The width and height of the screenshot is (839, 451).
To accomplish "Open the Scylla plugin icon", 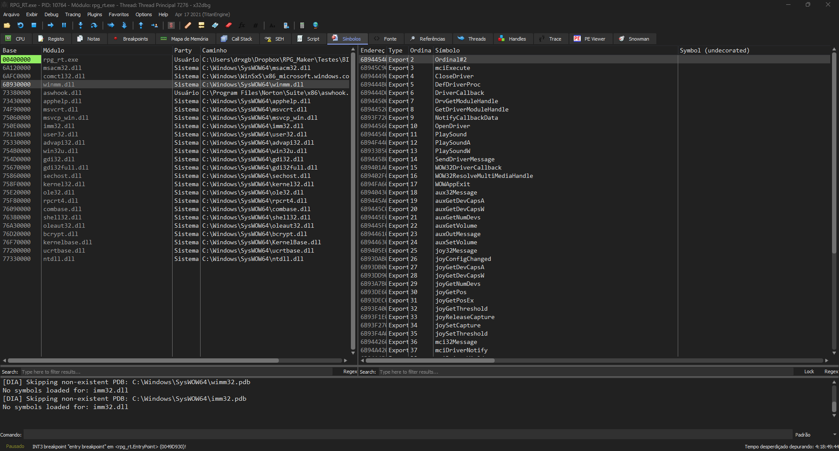I will pos(171,25).
